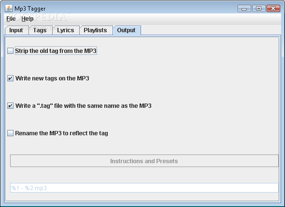Open the File menu
The width and height of the screenshot is (285, 207).
(x=11, y=19)
